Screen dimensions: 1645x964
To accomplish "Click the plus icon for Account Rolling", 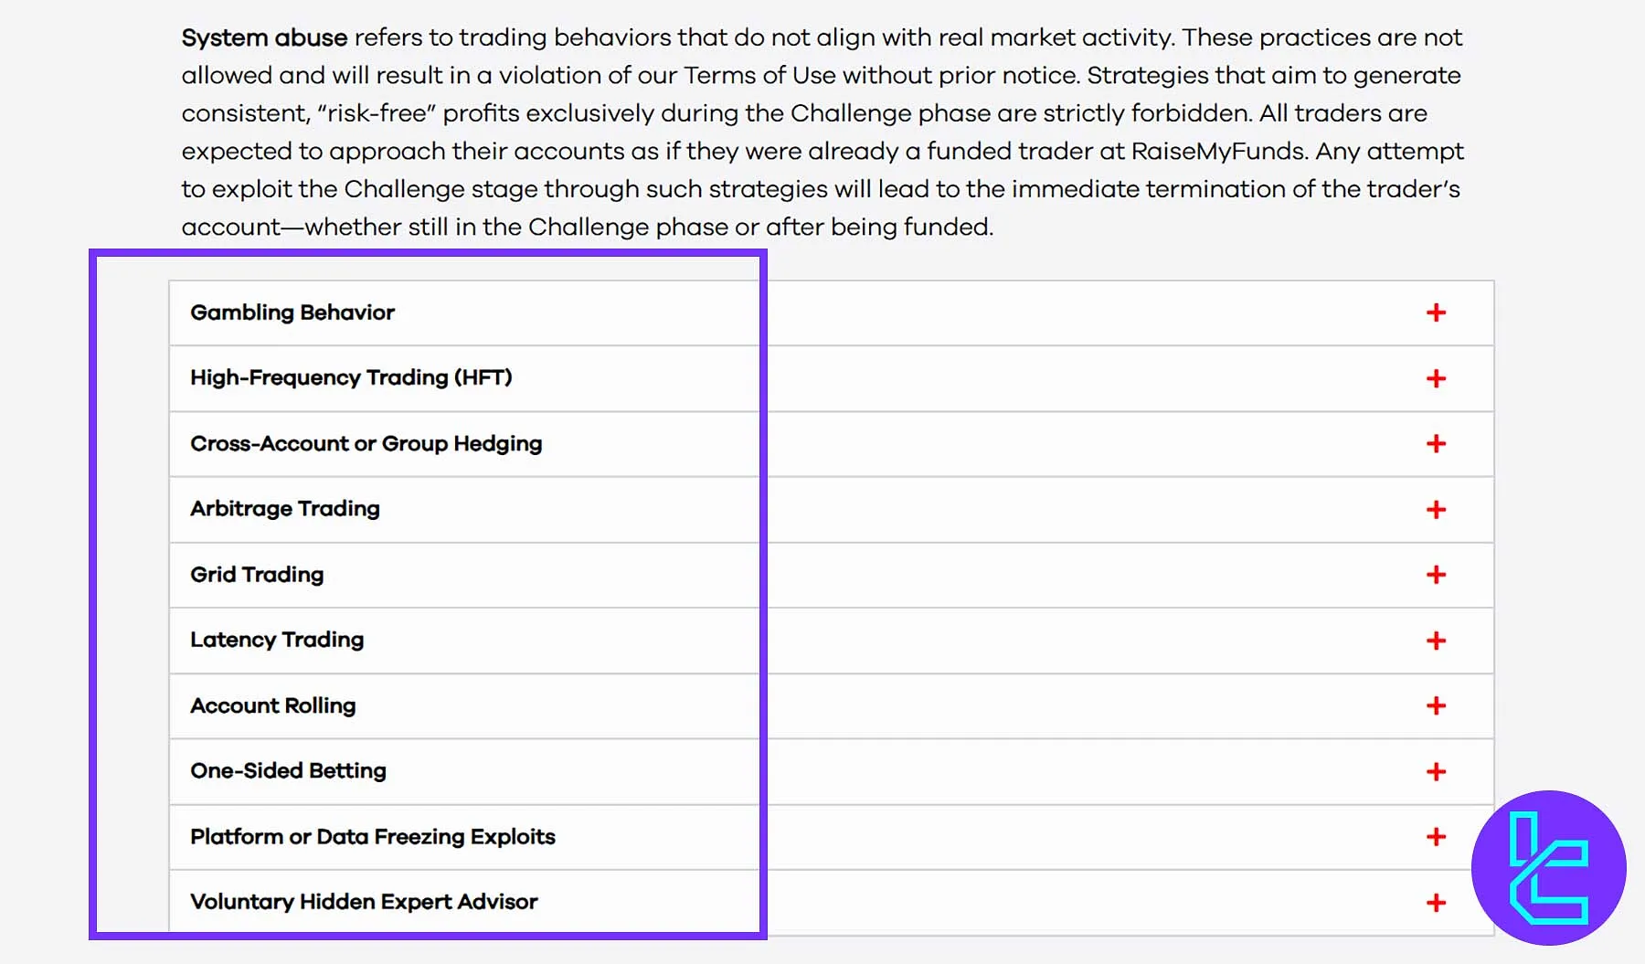I will [1436, 705].
